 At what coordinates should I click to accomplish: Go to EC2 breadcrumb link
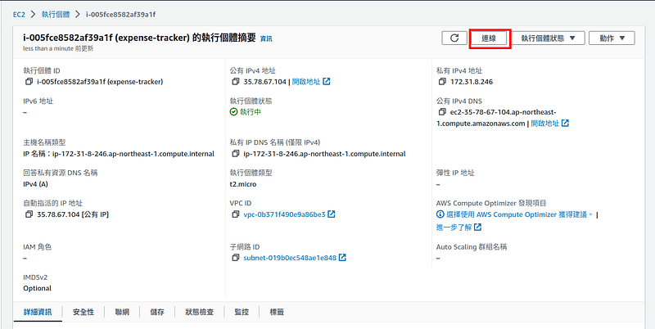pos(19,14)
